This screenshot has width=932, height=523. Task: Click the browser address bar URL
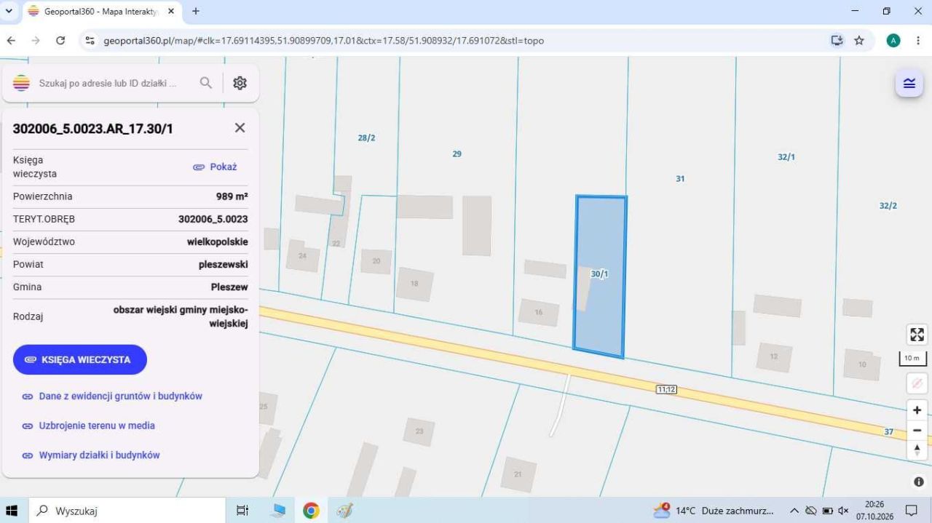click(x=323, y=41)
